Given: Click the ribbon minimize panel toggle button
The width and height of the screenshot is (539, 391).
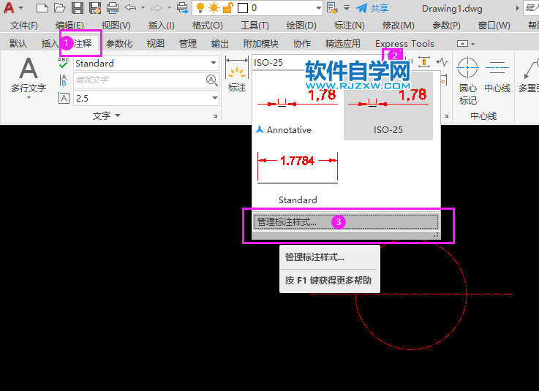Looking at the screenshot, I should pyautogui.click(x=462, y=44).
